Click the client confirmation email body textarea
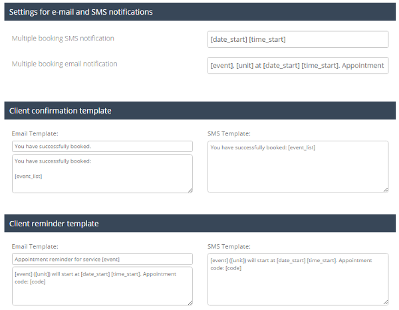Image resolution: width=399 pixels, height=310 pixels. (x=102, y=174)
